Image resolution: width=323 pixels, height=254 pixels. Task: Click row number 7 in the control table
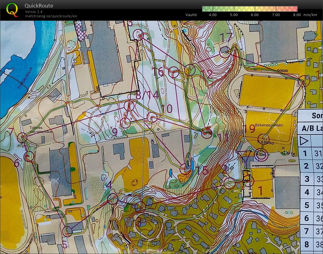coord(307,231)
